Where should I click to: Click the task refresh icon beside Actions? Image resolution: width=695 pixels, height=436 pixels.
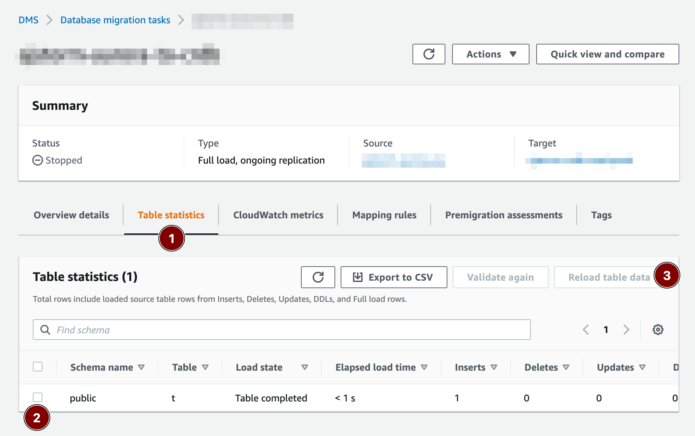pos(429,54)
